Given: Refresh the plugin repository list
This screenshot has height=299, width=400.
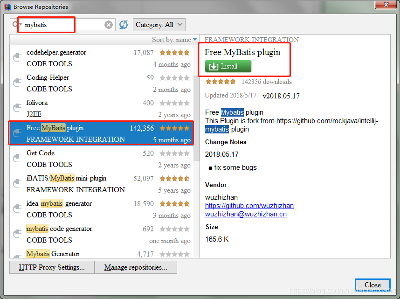Looking at the screenshot, I should 123,24.
